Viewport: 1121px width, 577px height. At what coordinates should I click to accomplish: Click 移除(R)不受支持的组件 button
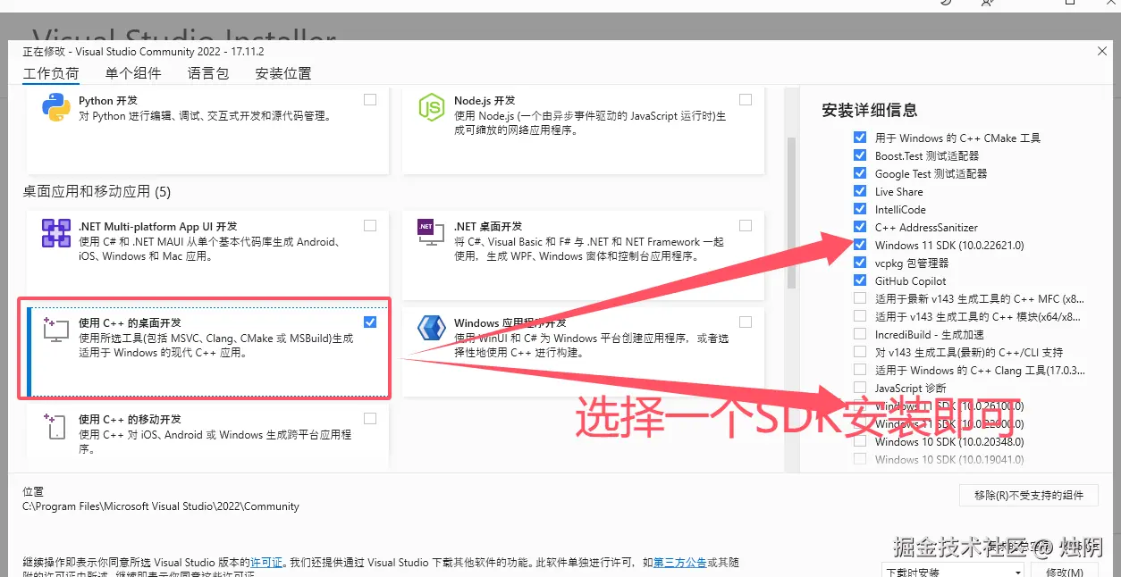tap(1029, 496)
